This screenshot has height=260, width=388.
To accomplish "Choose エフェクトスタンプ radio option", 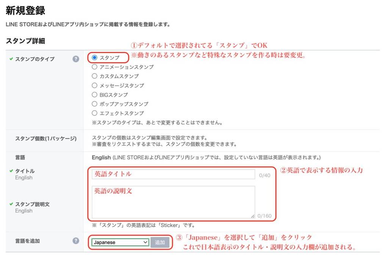I will click(94, 113).
